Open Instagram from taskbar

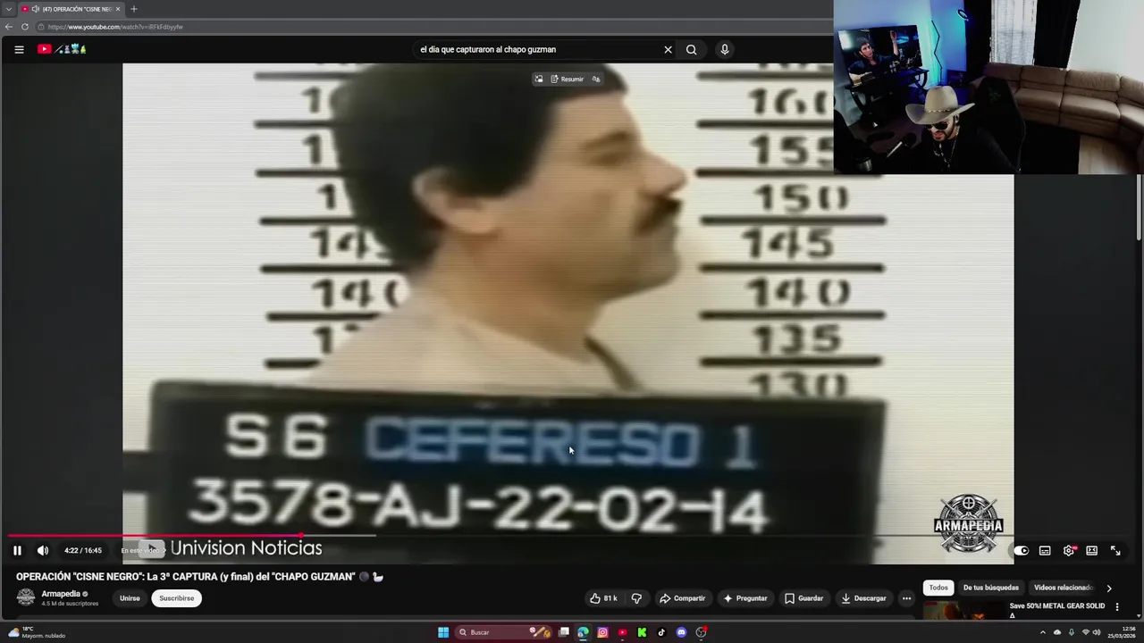click(x=602, y=632)
